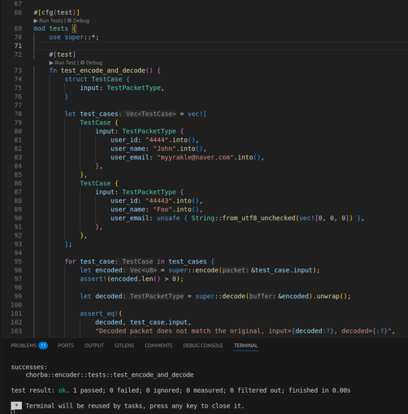The height and width of the screenshot is (414, 408).
Task: Open the GitLens panel tab
Action: (x=124, y=346)
